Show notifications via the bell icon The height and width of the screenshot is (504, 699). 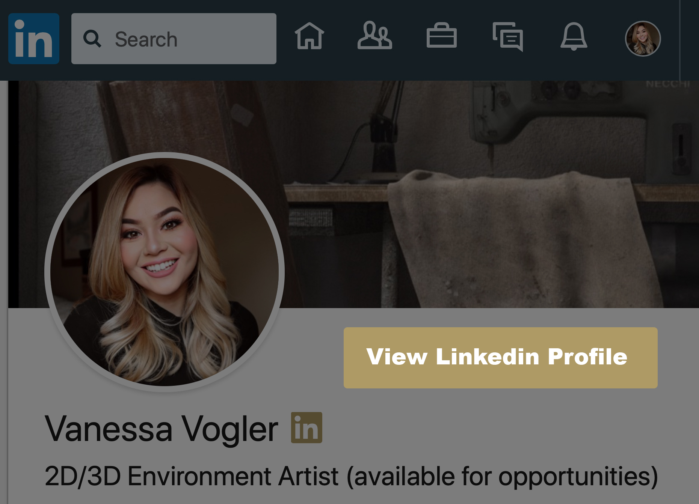tap(574, 36)
